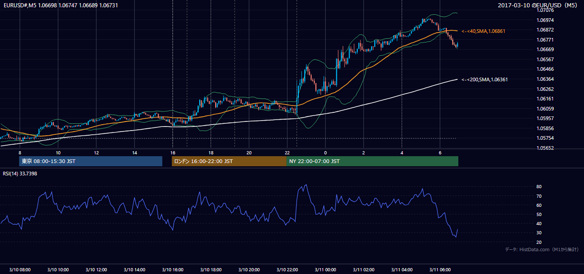Select the 3/10 16:00 bottom time label

pyautogui.click(x=173, y=270)
